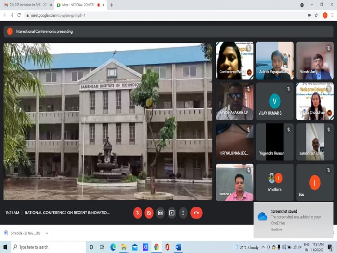Screen dimensions: 337x253
Task: Click the Windows Start button
Action: coord(5,247)
